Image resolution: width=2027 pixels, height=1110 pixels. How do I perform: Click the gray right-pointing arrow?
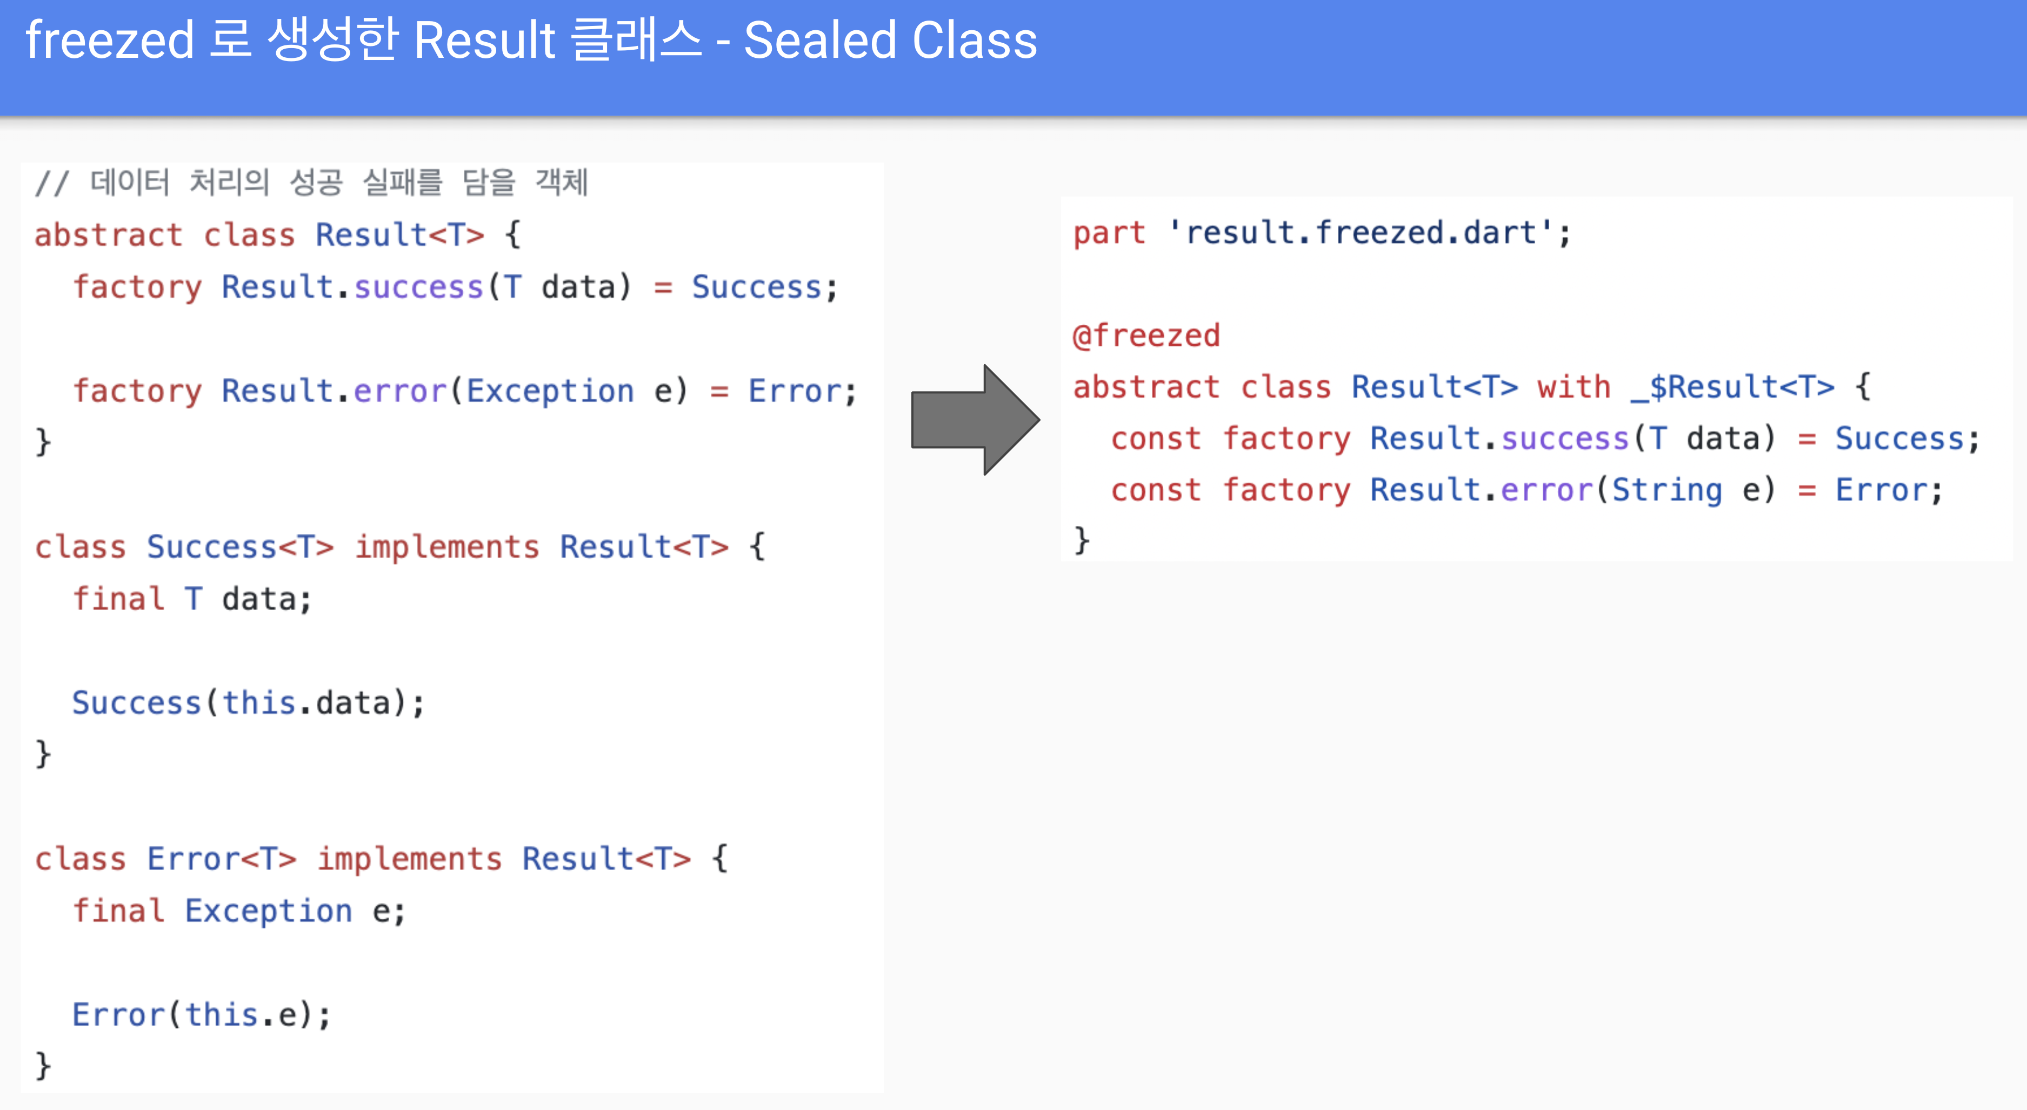975,419
